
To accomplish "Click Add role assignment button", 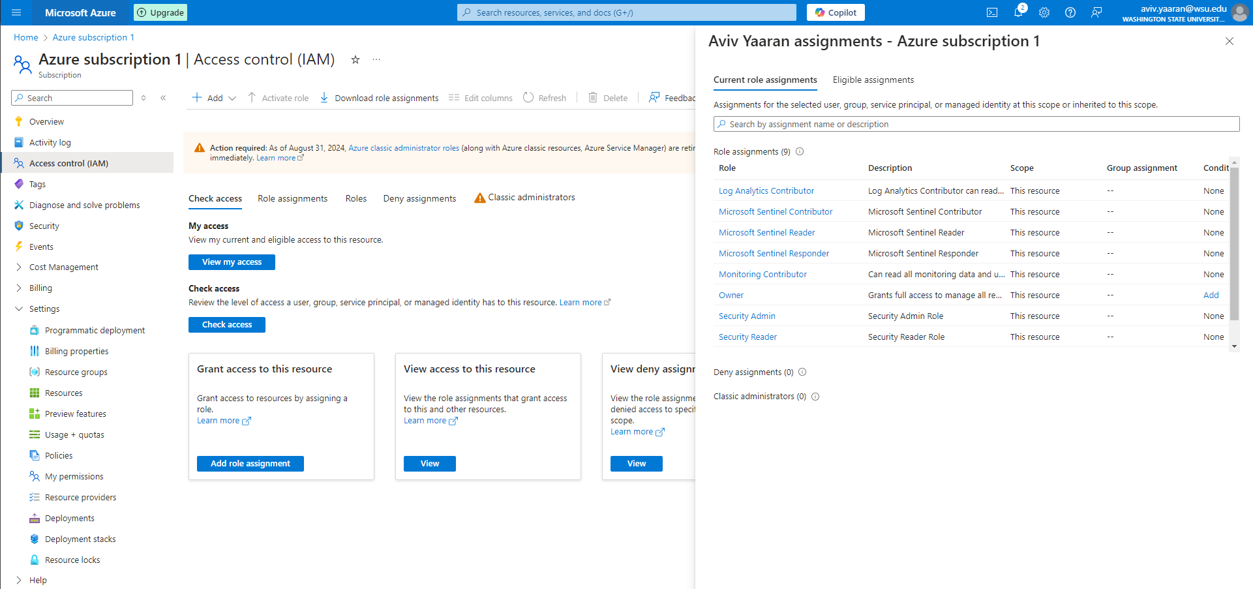I will tap(250, 464).
